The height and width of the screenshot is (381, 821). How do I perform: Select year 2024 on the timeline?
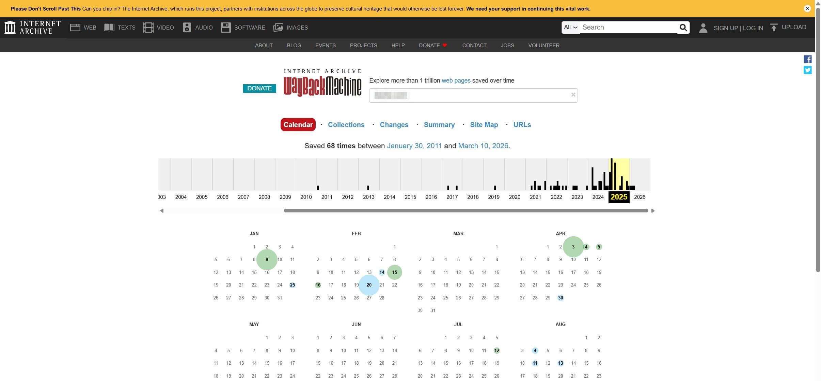[x=598, y=197]
